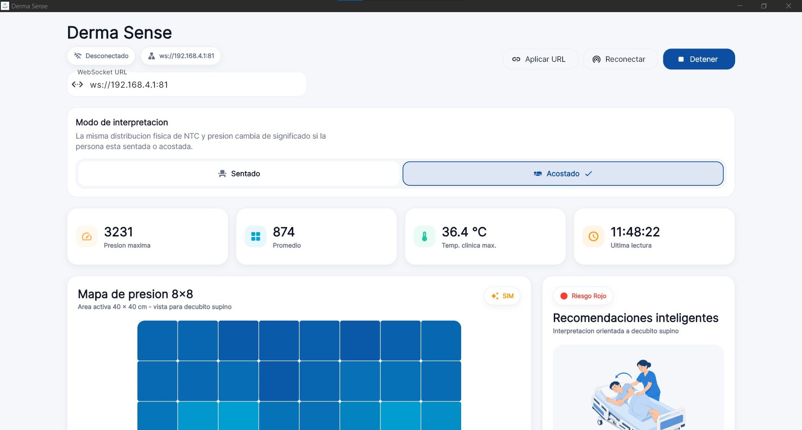This screenshot has width=802, height=430.
Task: Click the 3231 Presion maxima card
Action: tap(147, 236)
